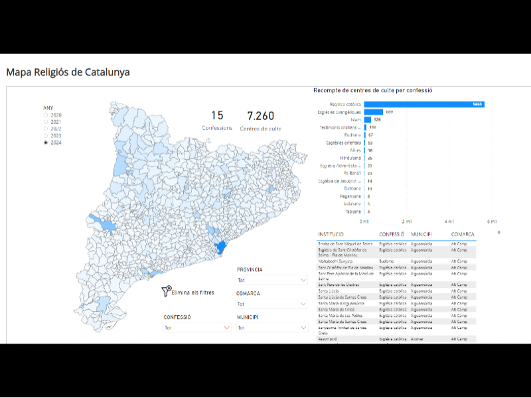Click the Islam bar in the chart
The width and height of the screenshot is (531, 398).
point(367,120)
